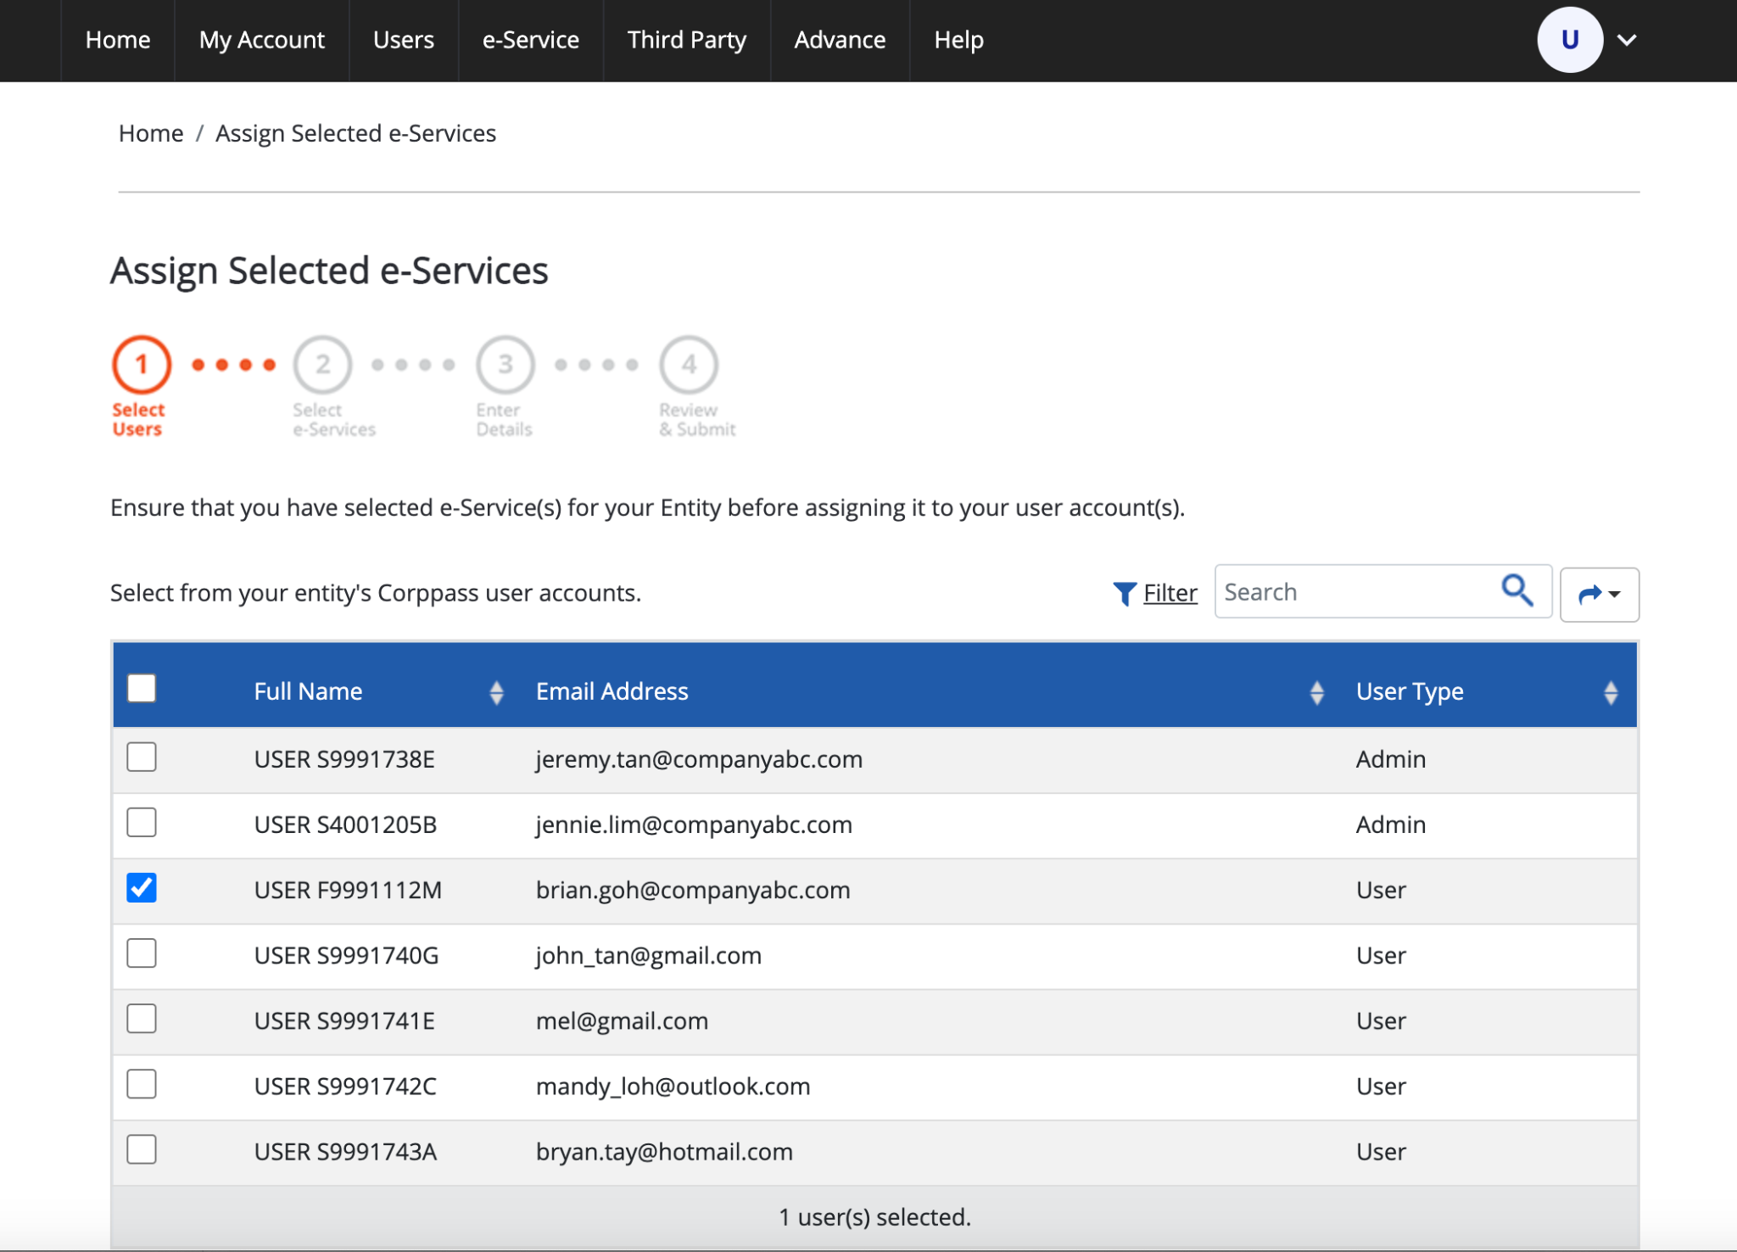Click the Filter link
The width and height of the screenshot is (1737, 1252).
click(1170, 593)
